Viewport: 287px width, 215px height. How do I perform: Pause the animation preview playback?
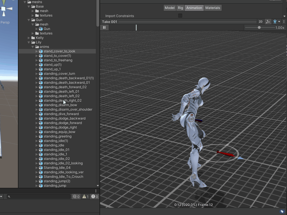104,27
